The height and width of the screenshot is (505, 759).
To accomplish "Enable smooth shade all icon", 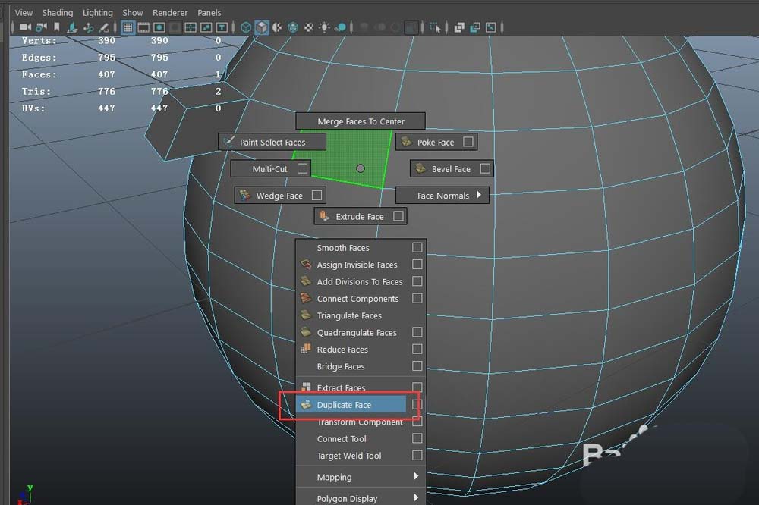I will pyautogui.click(x=261, y=27).
